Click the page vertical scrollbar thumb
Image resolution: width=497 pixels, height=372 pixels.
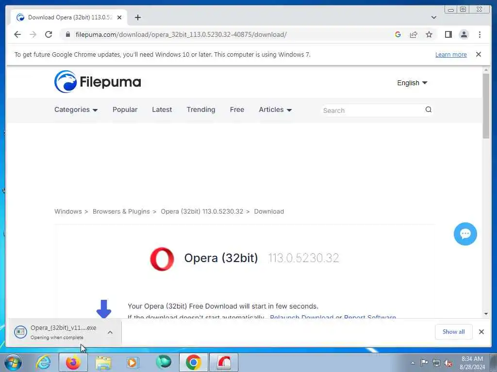486,106
